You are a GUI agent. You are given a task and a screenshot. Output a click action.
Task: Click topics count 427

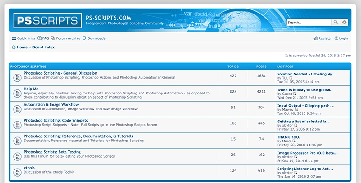click(x=233, y=76)
